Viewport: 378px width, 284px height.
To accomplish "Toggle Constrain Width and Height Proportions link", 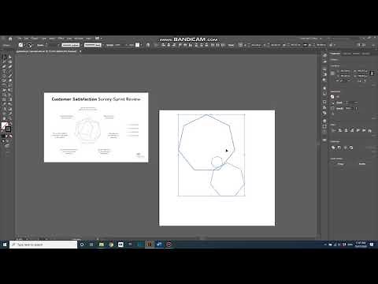I will (372, 73).
